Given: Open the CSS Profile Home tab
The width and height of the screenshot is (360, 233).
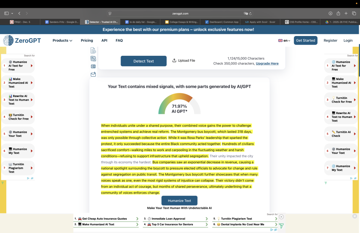Looking at the screenshot, I should (300, 22).
